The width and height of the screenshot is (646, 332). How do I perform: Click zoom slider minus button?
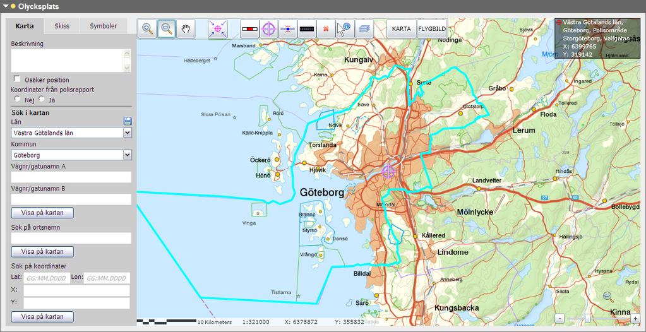559,318
